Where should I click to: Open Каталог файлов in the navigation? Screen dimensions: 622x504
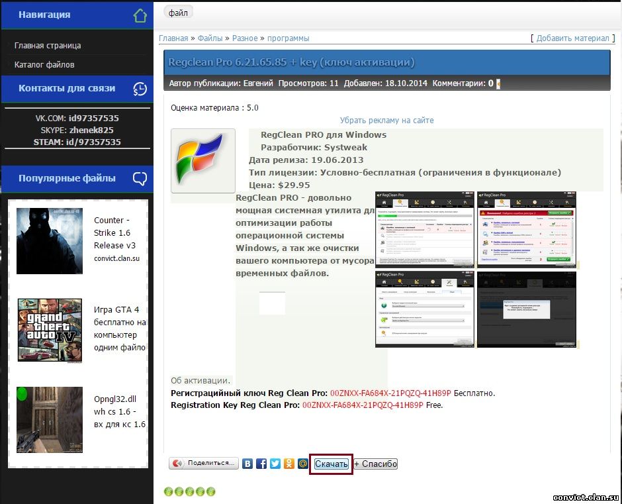pos(44,65)
